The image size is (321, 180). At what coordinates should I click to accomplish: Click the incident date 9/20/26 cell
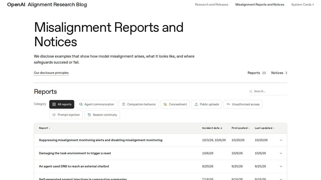208,166
